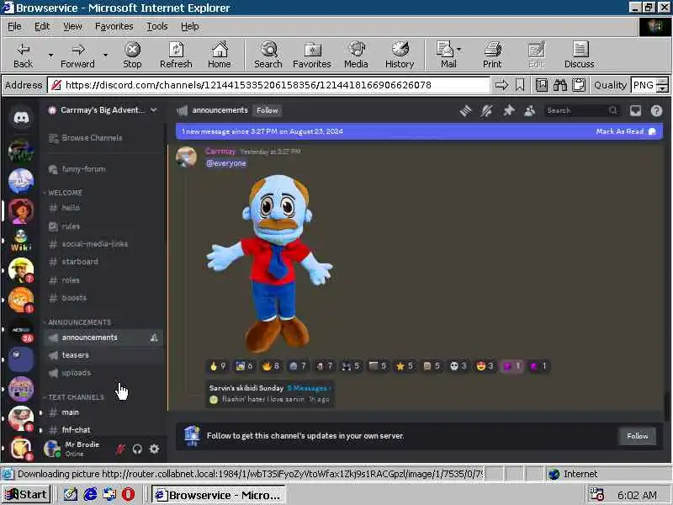Click Follow button in channel header
Screen dimensions: 673x505
point(267,110)
